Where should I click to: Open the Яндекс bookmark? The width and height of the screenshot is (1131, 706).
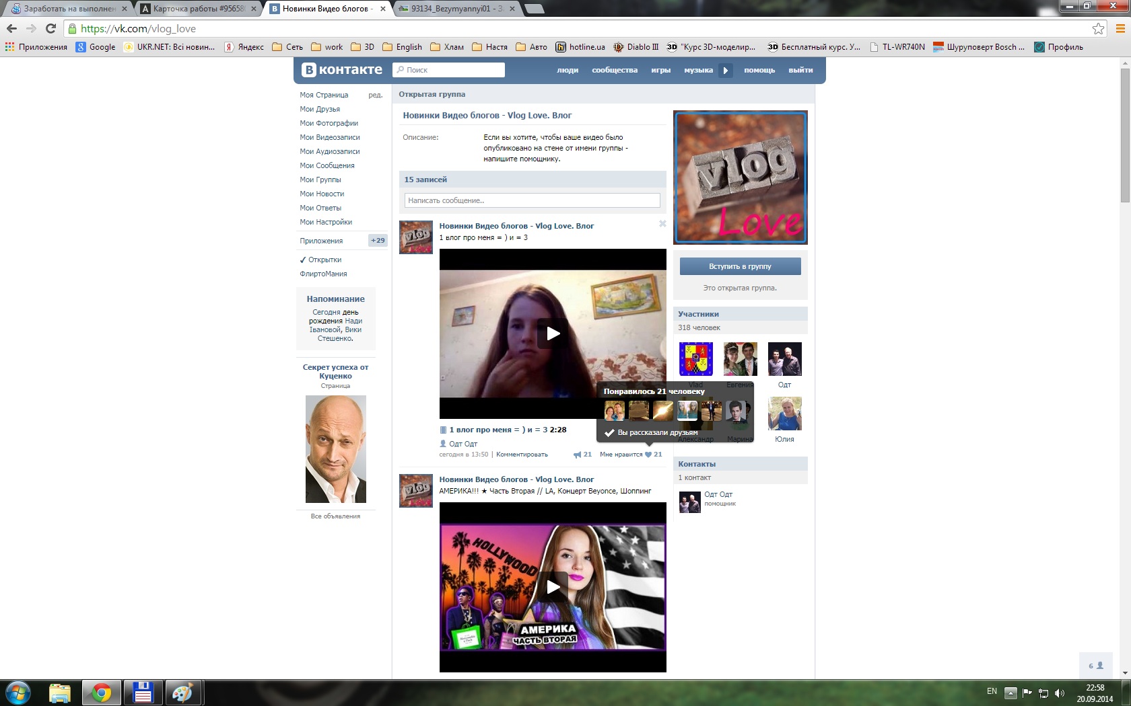[244, 47]
